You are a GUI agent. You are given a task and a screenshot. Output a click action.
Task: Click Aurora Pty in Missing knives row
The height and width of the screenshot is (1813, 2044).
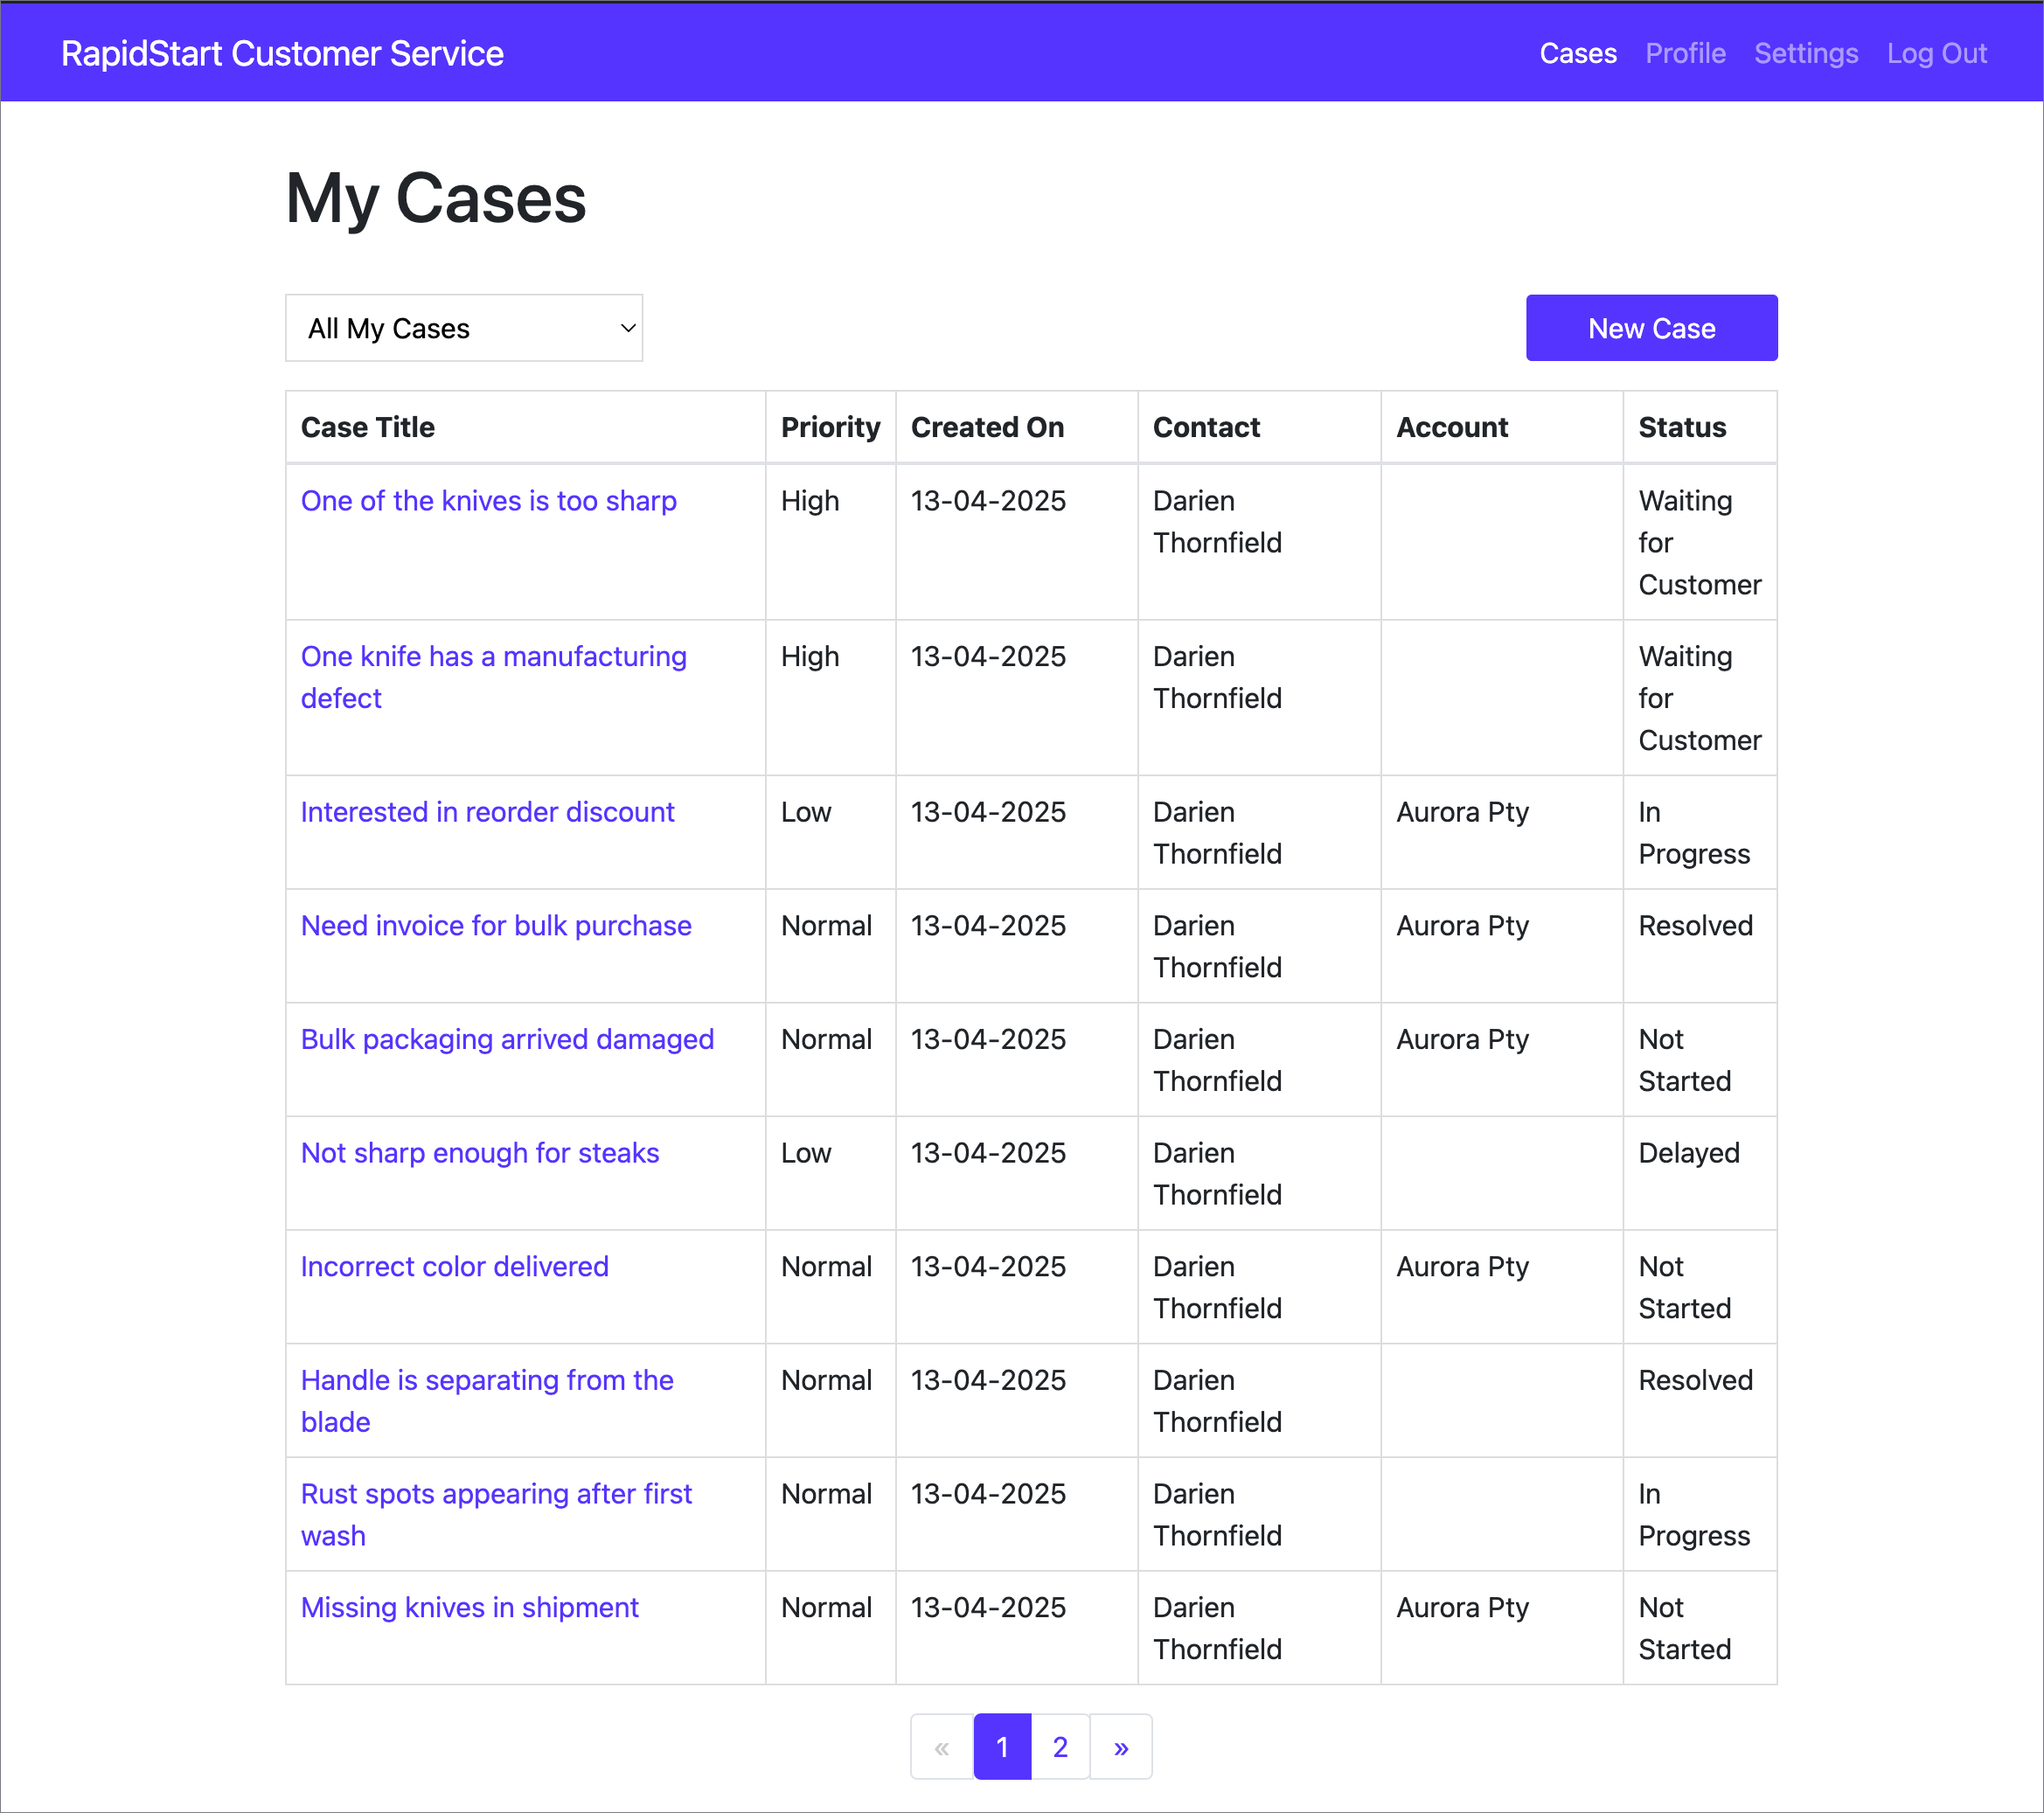tap(1462, 1607)
